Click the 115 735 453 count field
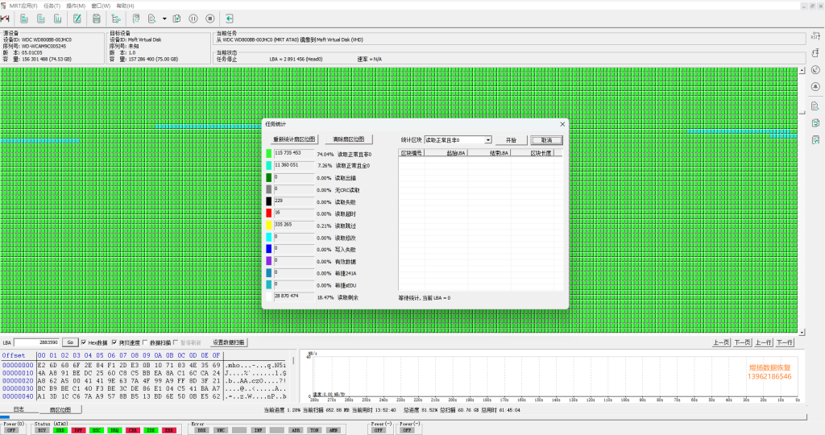 point(294,154)
